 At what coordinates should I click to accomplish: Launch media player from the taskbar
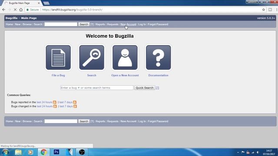tap(30, 152)
